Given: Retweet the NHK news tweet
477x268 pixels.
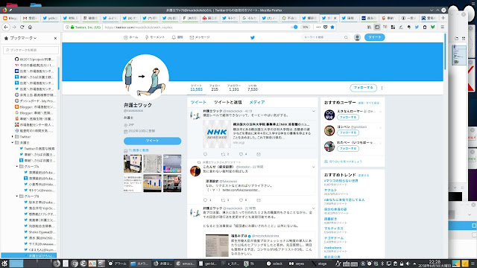Looking at the screenshot, I should 223,154.
